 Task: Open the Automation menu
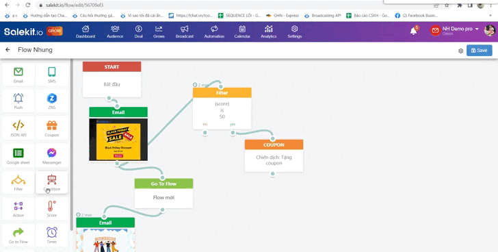click(214, 32)
